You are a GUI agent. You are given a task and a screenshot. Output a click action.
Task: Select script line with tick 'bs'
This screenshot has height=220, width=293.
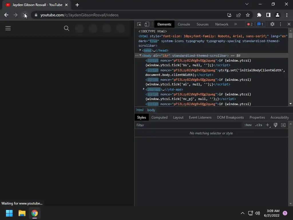(198, 63)
